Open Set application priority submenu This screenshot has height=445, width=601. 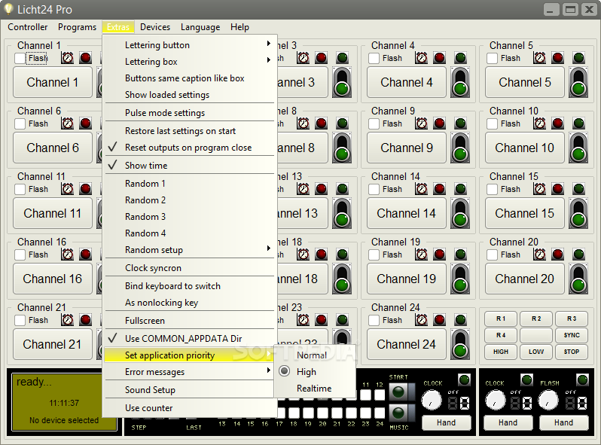pos(190,355)
